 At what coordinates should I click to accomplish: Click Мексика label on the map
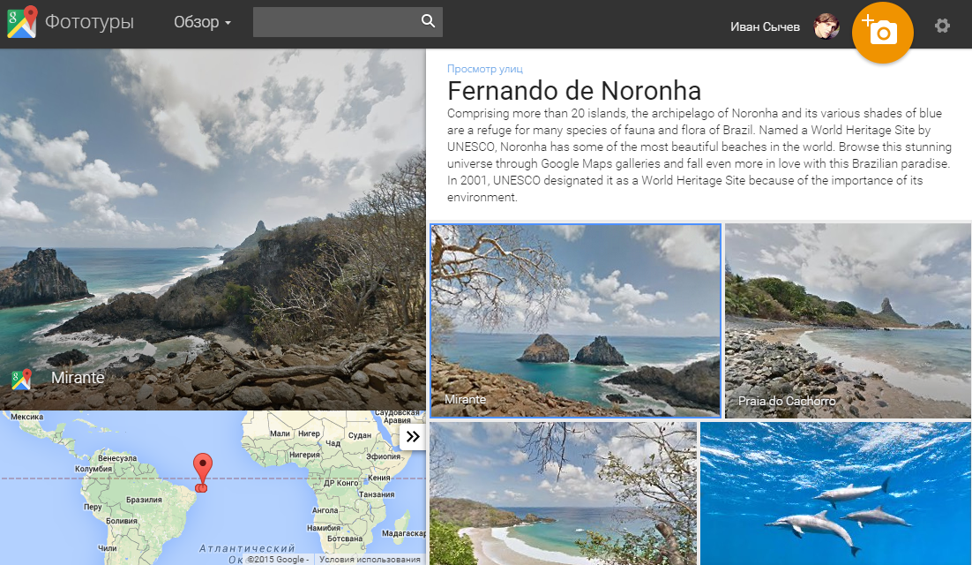click(x=27, y=417)
